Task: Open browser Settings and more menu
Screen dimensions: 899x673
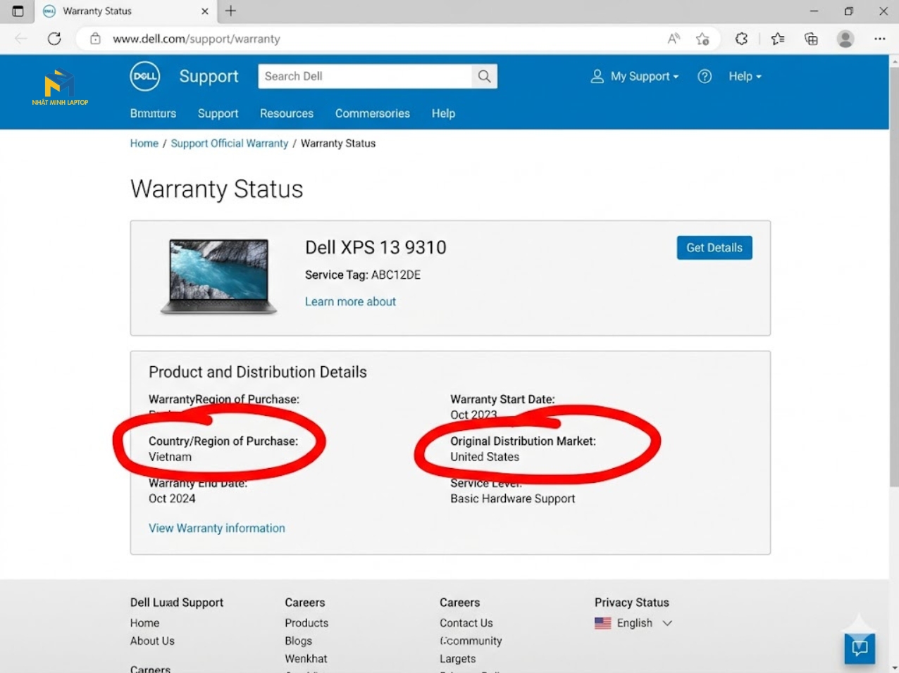Action: 879,39
